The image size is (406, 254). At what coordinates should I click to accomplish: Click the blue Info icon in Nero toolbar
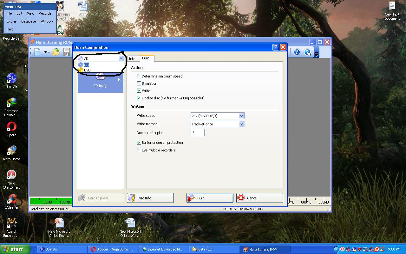297,52
